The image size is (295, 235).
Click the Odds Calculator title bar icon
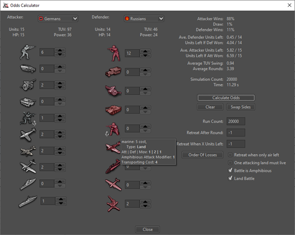[6, 5]
